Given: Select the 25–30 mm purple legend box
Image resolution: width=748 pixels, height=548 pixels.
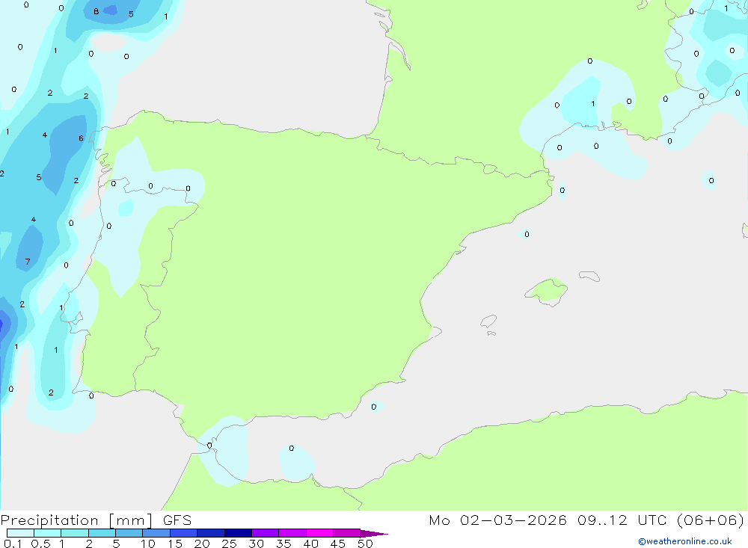Looking at the screenshot, I should pyautogui.click(x=238, y=533).
